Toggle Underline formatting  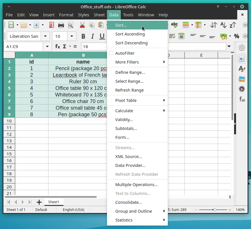pos(102,36)
